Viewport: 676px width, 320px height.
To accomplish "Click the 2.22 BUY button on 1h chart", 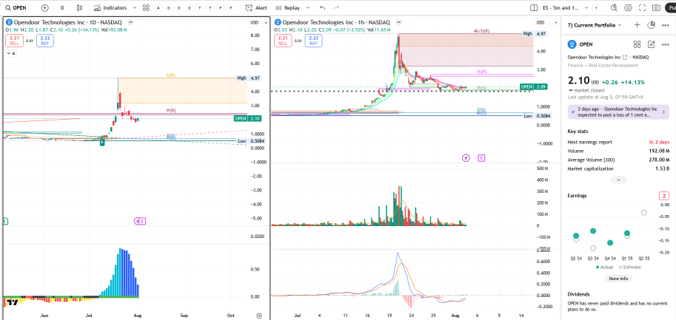I will coord(313,41).
